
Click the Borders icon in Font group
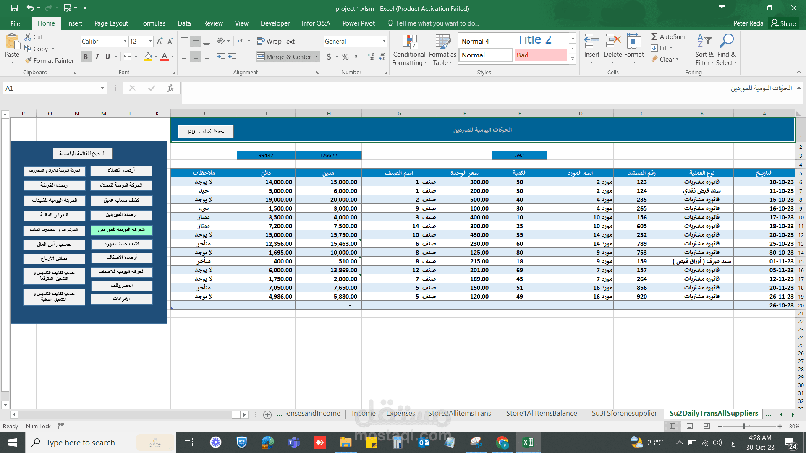(x=128, y=57)
